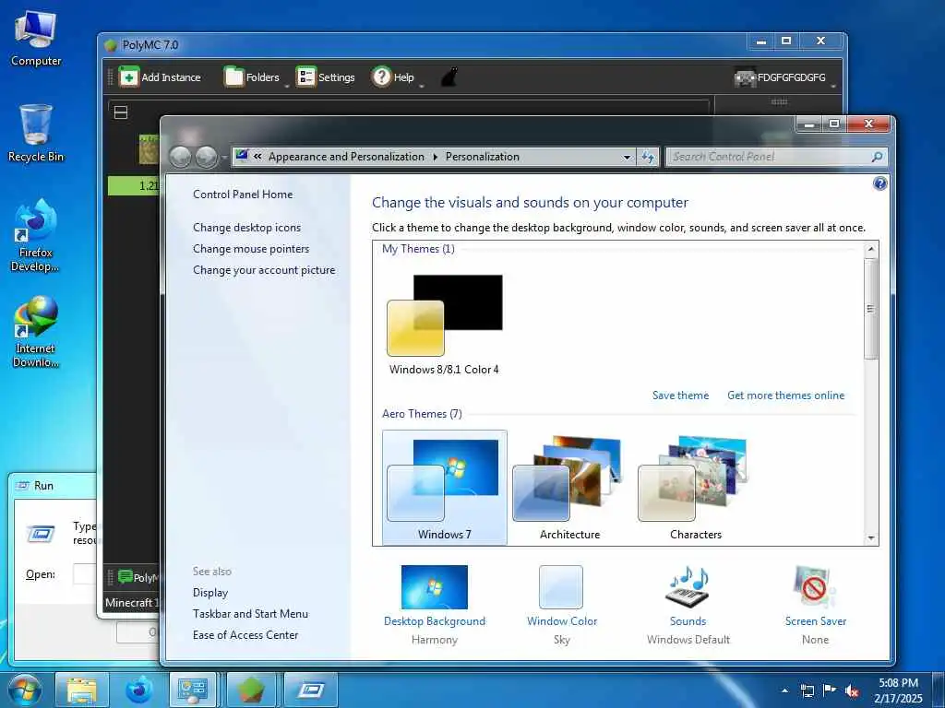The image size is (945, 708).
Task: Click the themes list scroll down arrow
Action: tap(870, 538)
